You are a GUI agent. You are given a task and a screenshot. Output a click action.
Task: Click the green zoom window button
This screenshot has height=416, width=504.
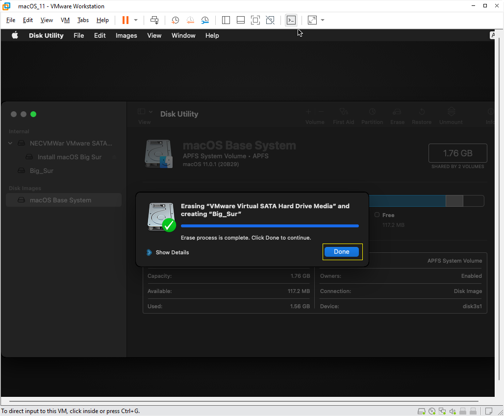(33, 114)
